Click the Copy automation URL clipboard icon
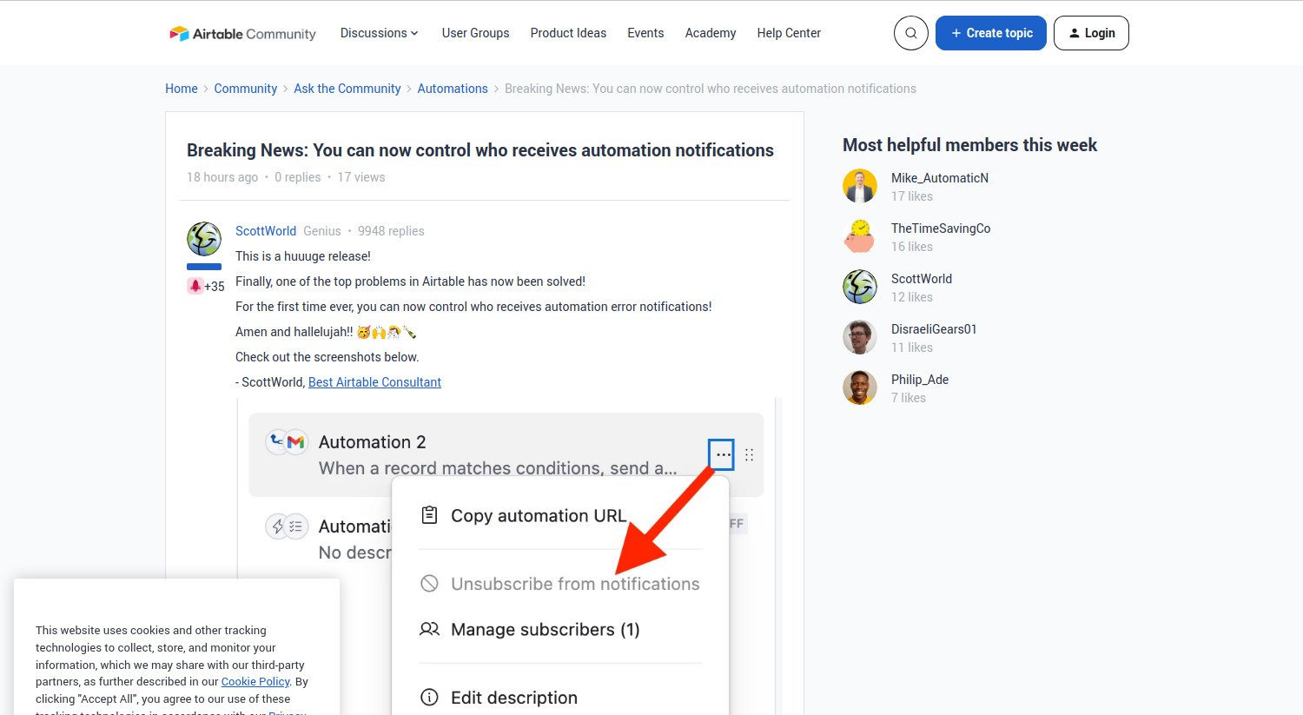1303x715 pixels. tap(429, 514)
